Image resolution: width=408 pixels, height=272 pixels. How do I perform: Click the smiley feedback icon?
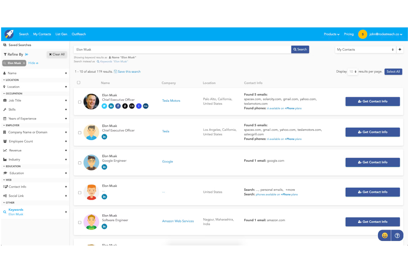pyautogui.click(x=385, y=235)
